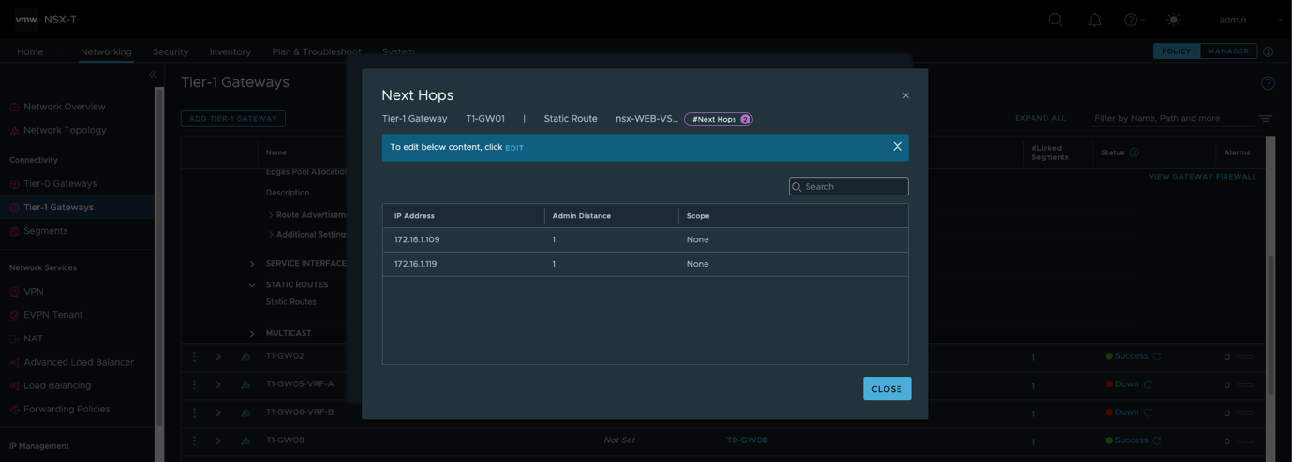Open NAT in sidebar
This screenshot has width=1292, height=462.
click(33, 339)
